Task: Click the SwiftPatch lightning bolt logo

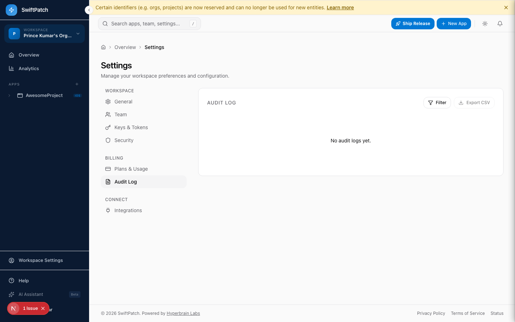Action: 11,10
